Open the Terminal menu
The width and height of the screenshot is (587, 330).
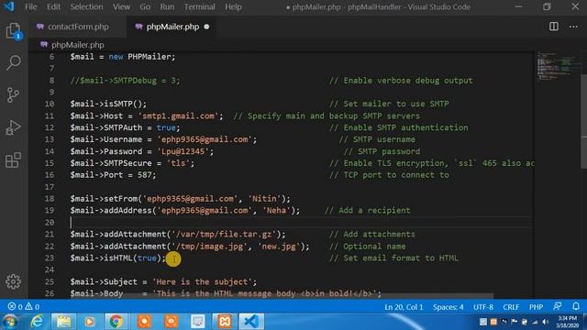point(200,6)
